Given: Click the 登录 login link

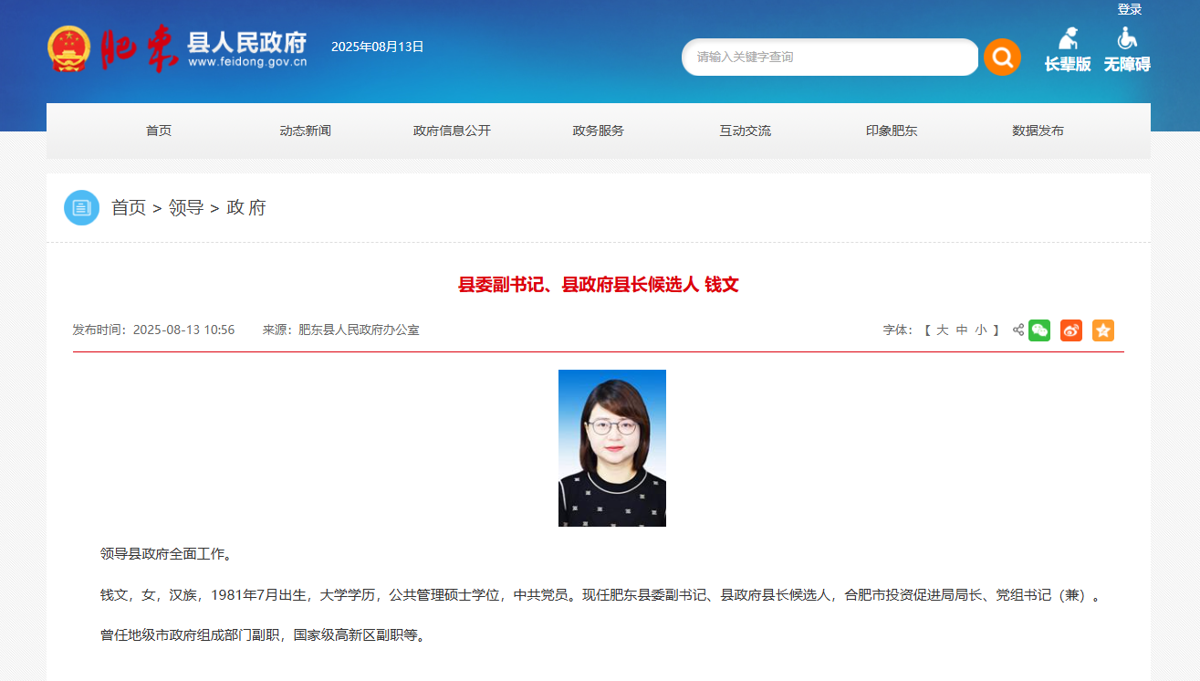Looking at the screenshot, I should [x=1130, y=9].
